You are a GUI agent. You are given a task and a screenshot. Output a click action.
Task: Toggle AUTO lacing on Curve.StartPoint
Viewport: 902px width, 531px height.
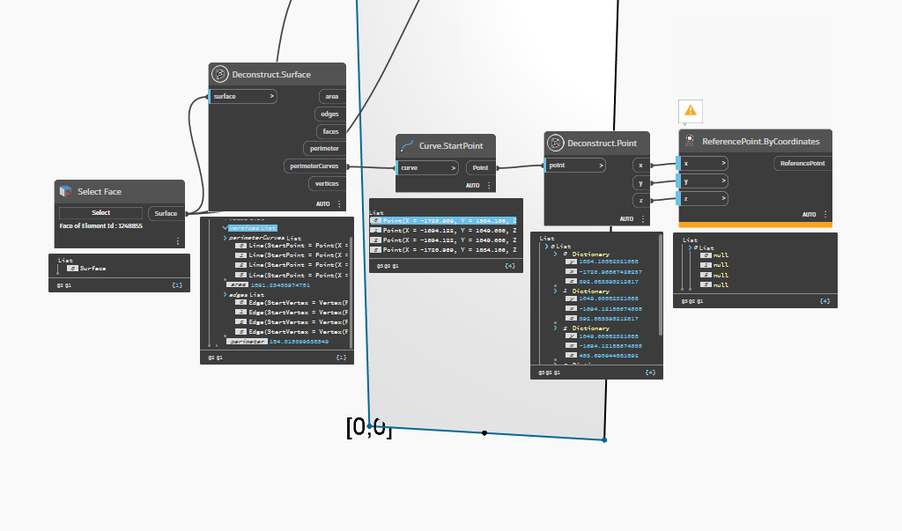click(x=473, y=185)
